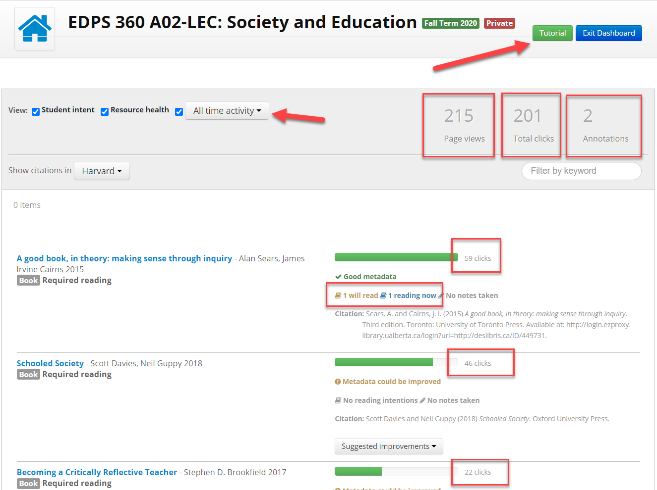
Task: Click the Book badge under Schooled Society
Action: click(x=28, y=375)
